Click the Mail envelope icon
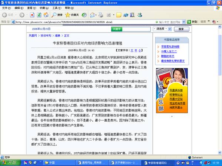 (92, 15)
